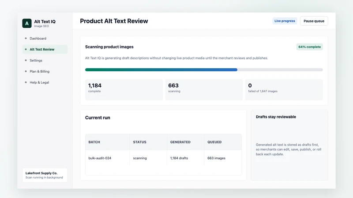Click the Scanning product images heading
The height and width of the screenshot is (198, 353).
pos(109,47)
